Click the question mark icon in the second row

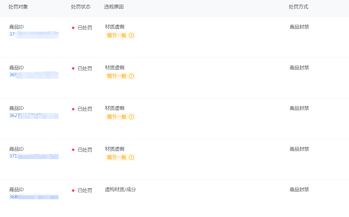coord(131,76)
